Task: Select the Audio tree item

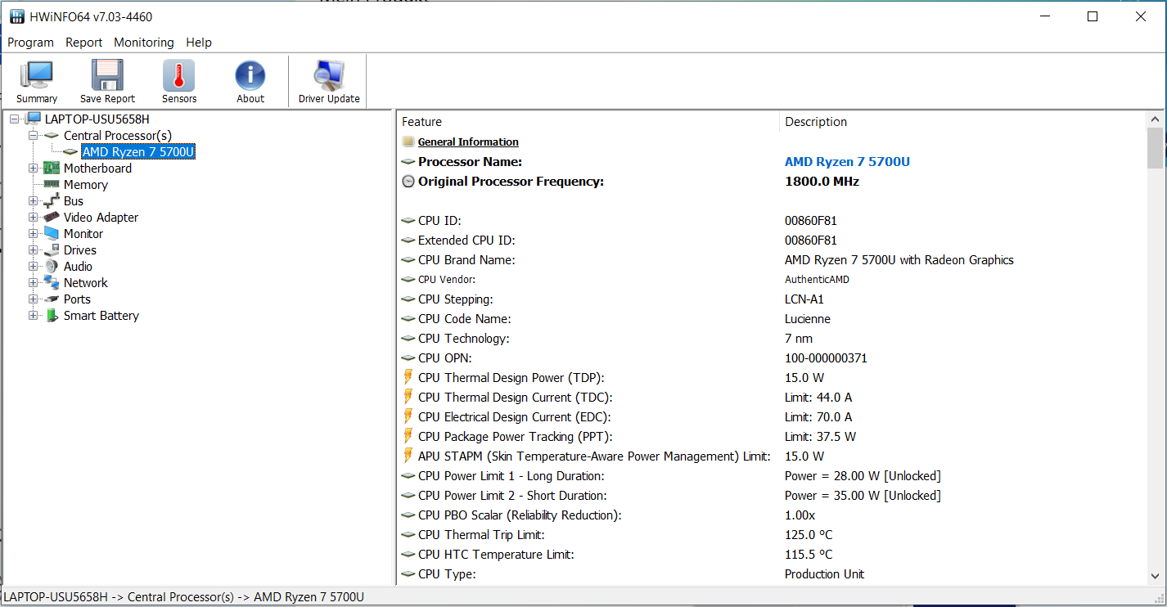Action: [78, 267]
